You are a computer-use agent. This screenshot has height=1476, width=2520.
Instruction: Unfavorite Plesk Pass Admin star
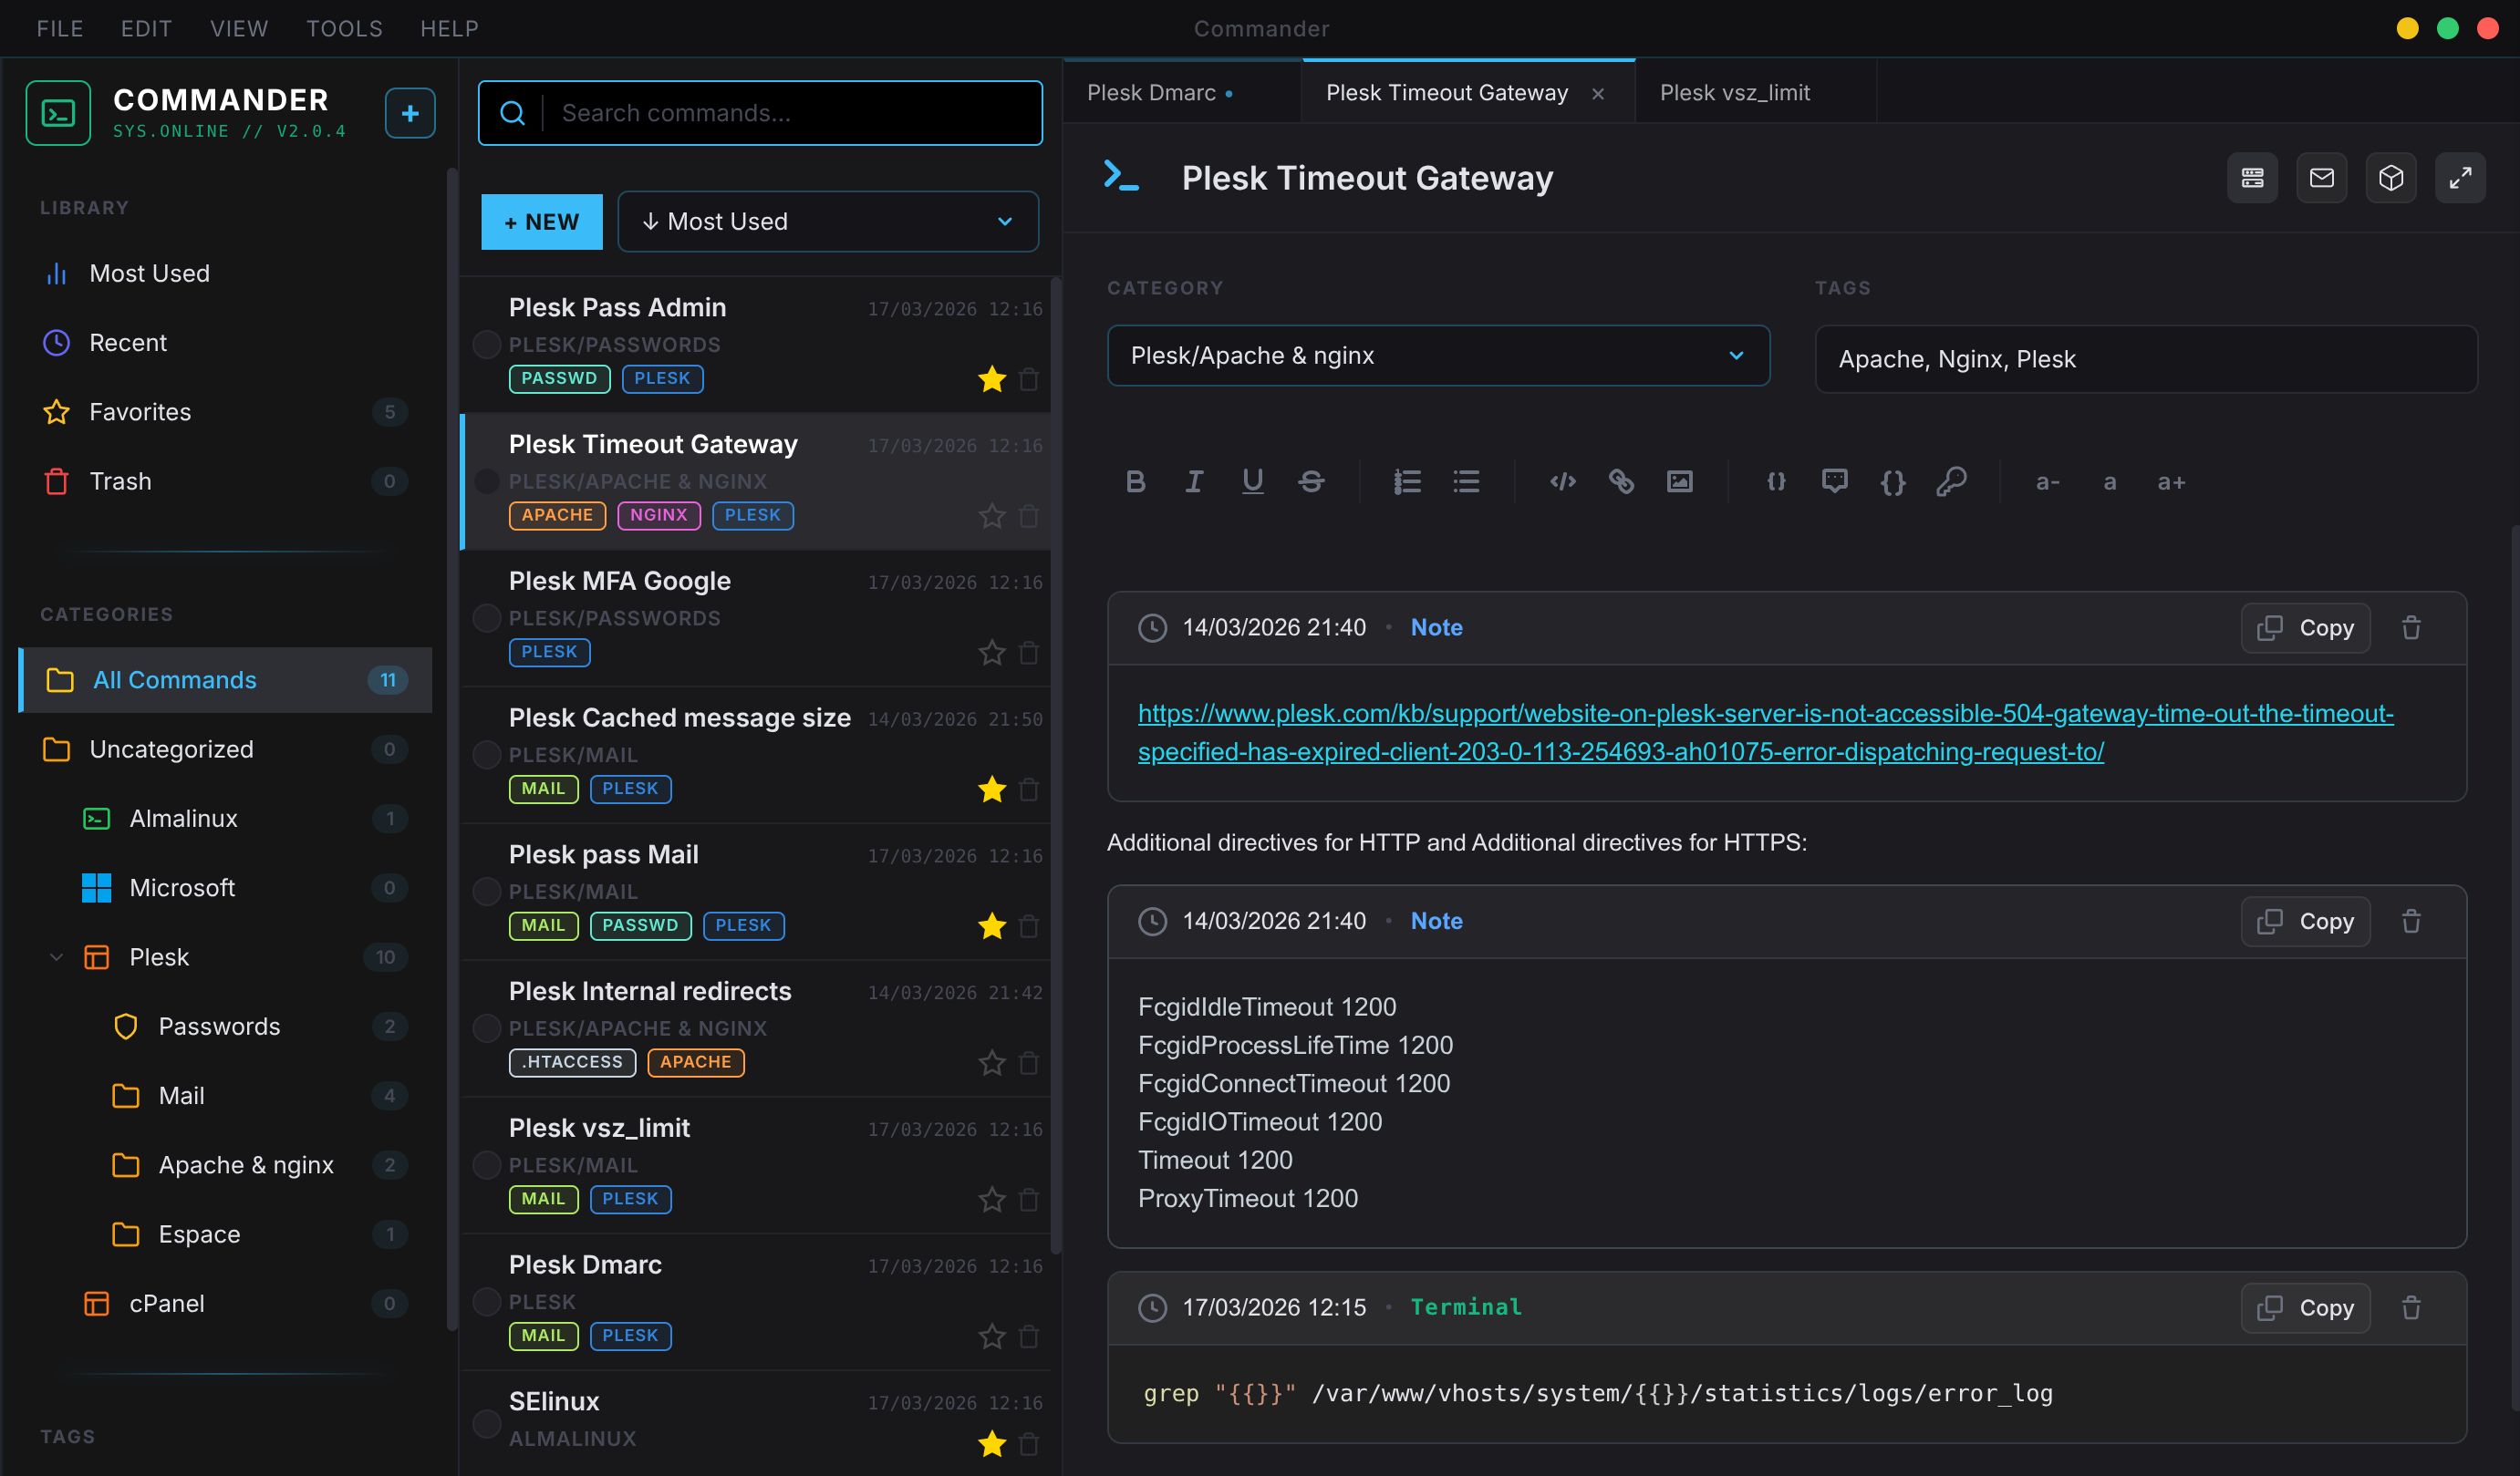(x=991, y=380)
